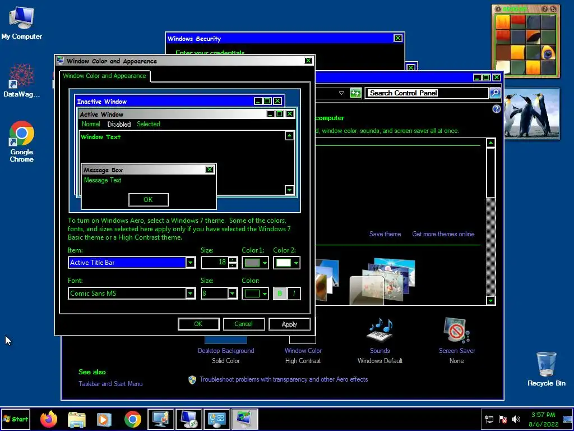
Task: Click the network icon in the system tray
Action: click(x=489, y=419)
